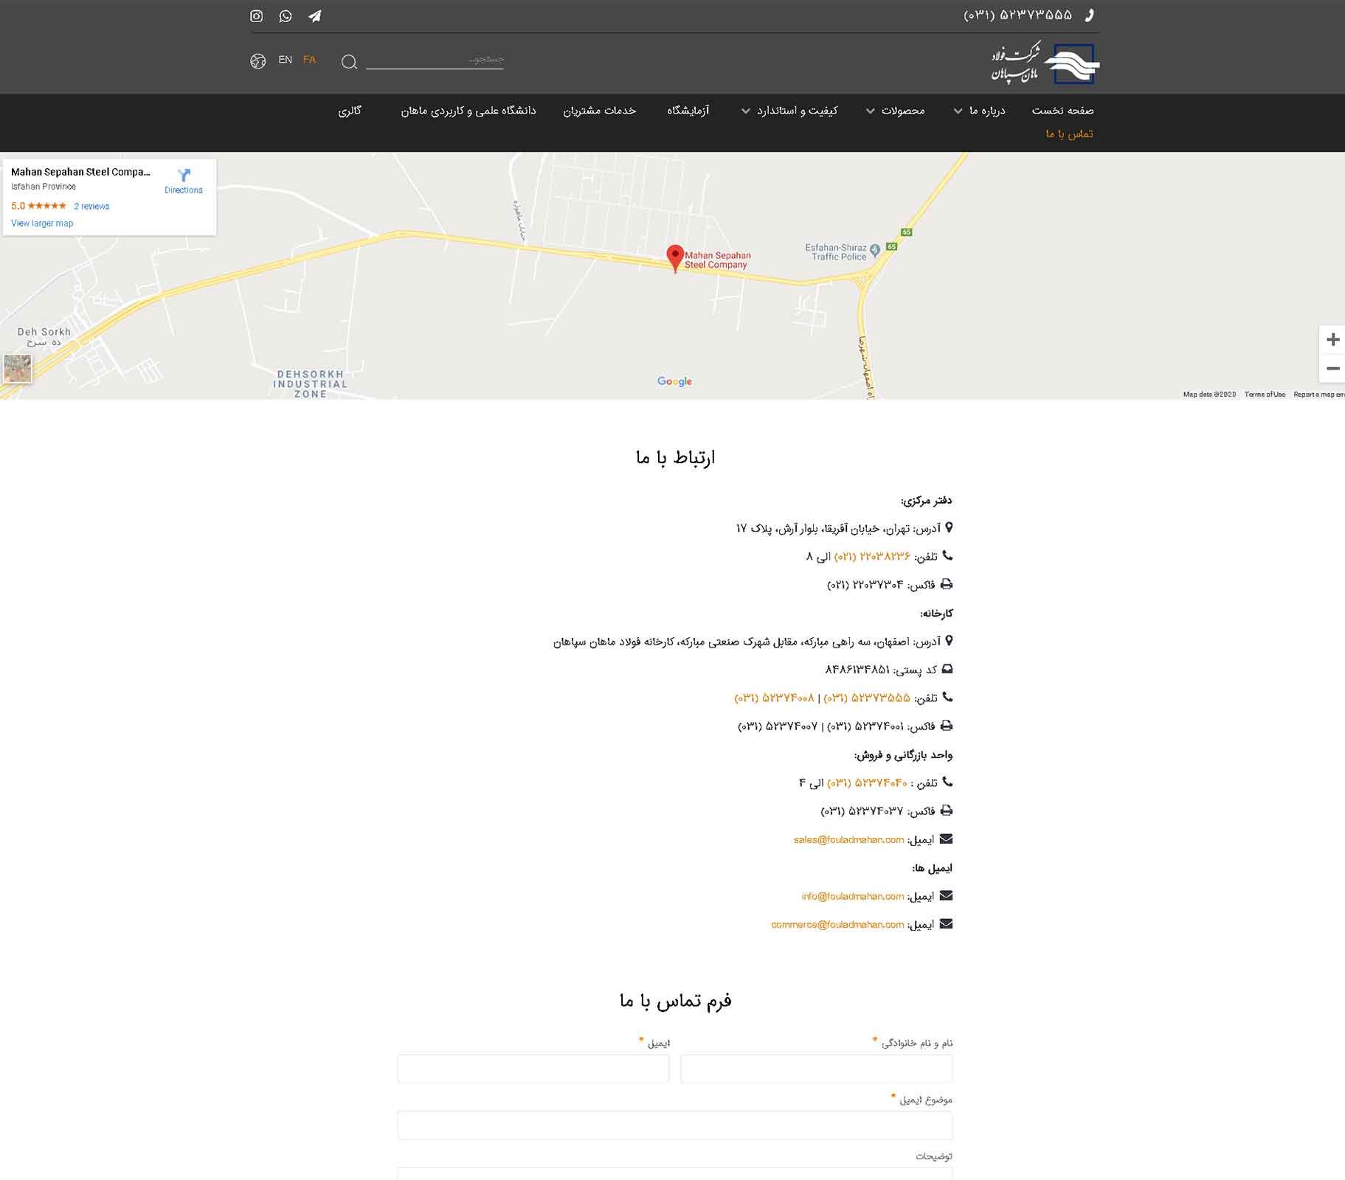The height and width of the screenshot is (1180, 1345).
Task: Click the Google logo on the map
Action: 674,381
